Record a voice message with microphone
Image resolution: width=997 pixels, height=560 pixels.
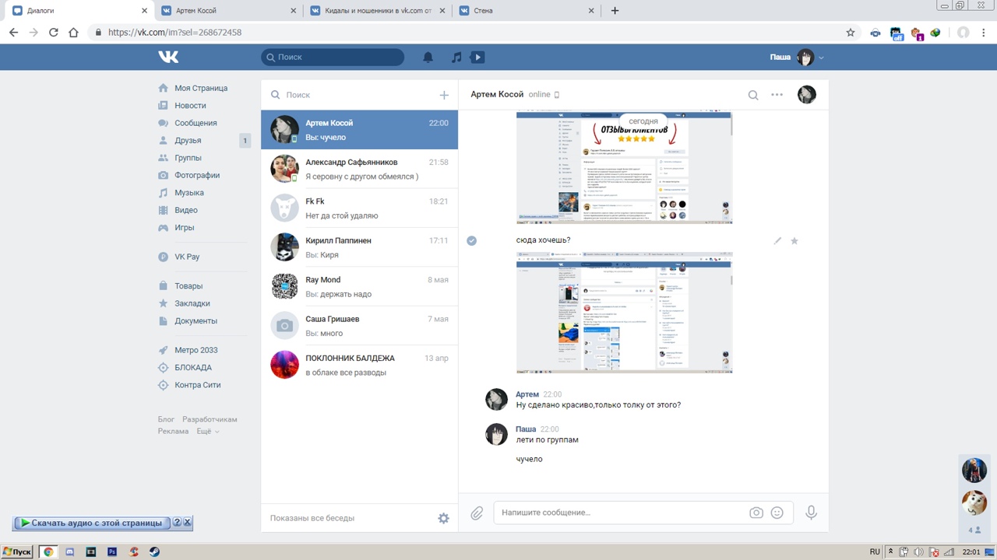pos(811,513)
